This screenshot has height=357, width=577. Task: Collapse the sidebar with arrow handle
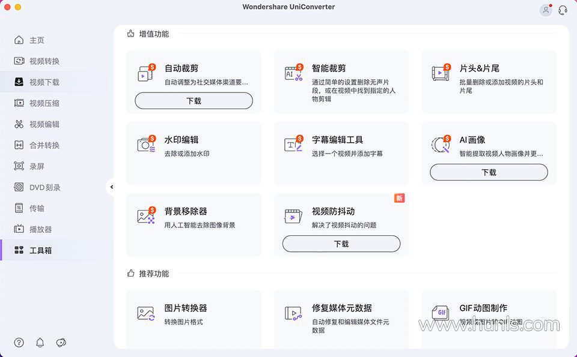[112, 187]
